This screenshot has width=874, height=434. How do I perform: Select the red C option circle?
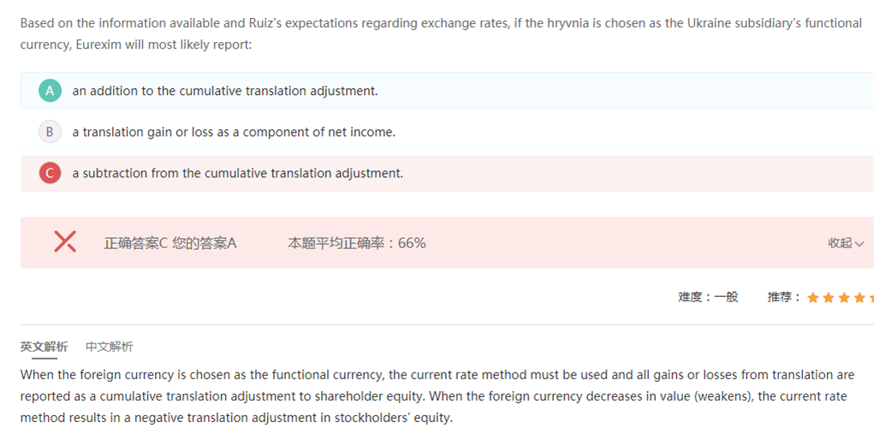(50, 173)
